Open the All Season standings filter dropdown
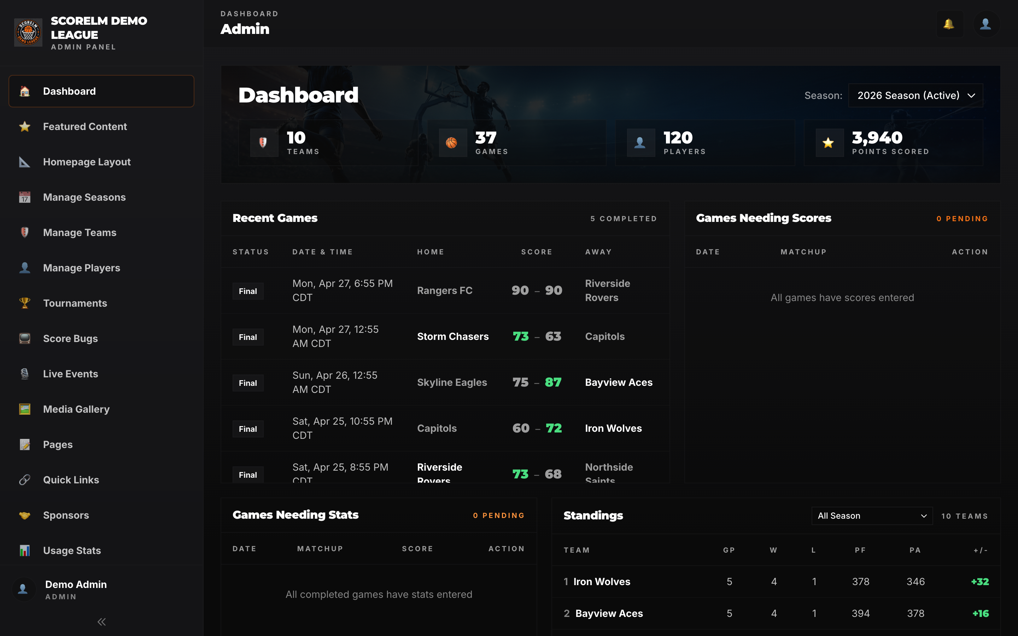The image size is (1018, 636). tap(872, 516)
